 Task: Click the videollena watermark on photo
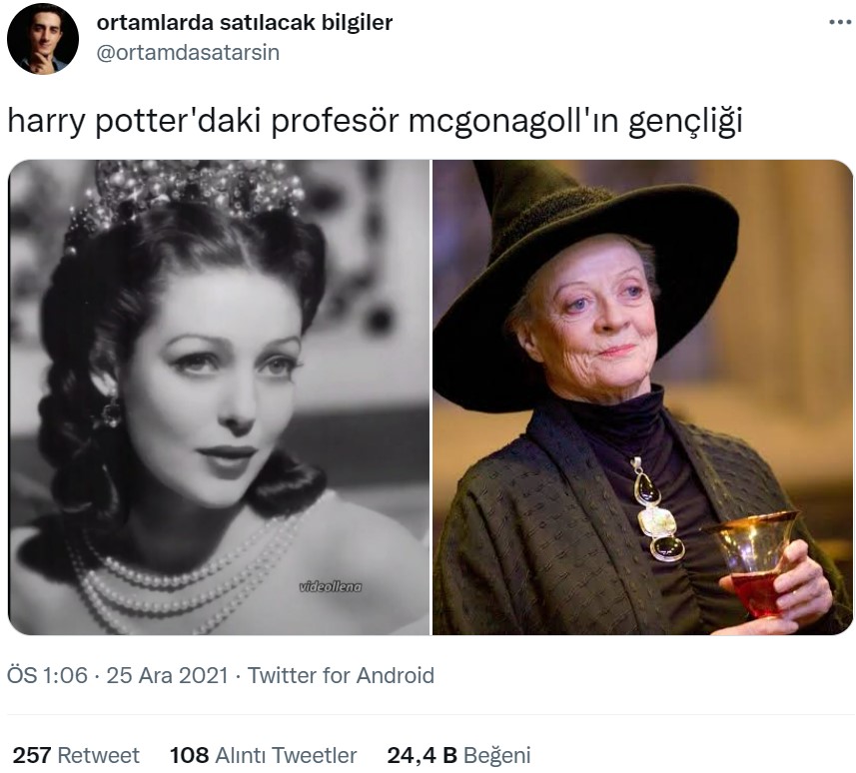(331, 587)
